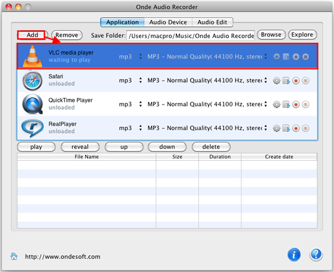
Task: Click the home icon beside website URL
Action: [14, 256]
